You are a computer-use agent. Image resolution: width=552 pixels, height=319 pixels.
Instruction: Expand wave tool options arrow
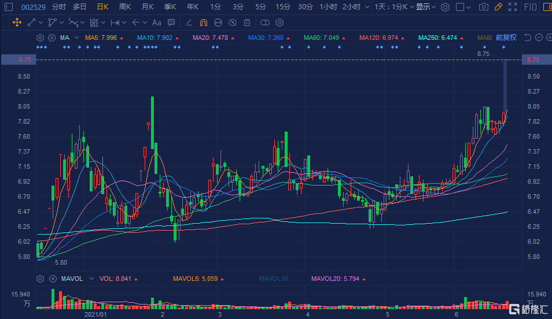(82, 23)
